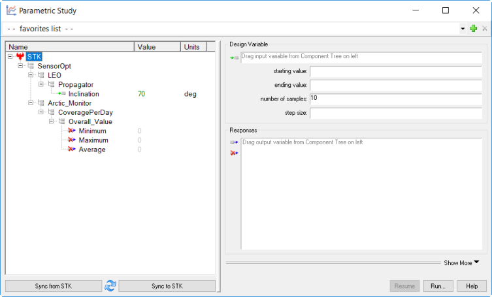Click the Minimum output variable icon
Viewport: 492px width, 297px height.
pyautogui.click(x=72, y=131)
